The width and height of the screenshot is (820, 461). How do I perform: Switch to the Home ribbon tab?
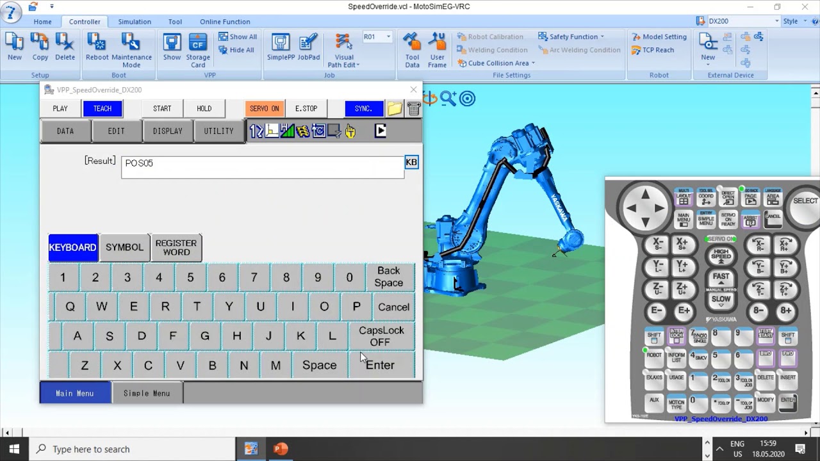pos(42,22)
